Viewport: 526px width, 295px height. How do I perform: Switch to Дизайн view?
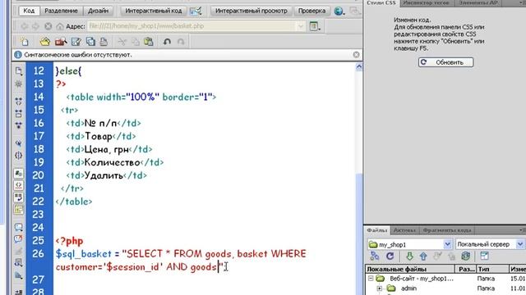[x=98, y=11]
